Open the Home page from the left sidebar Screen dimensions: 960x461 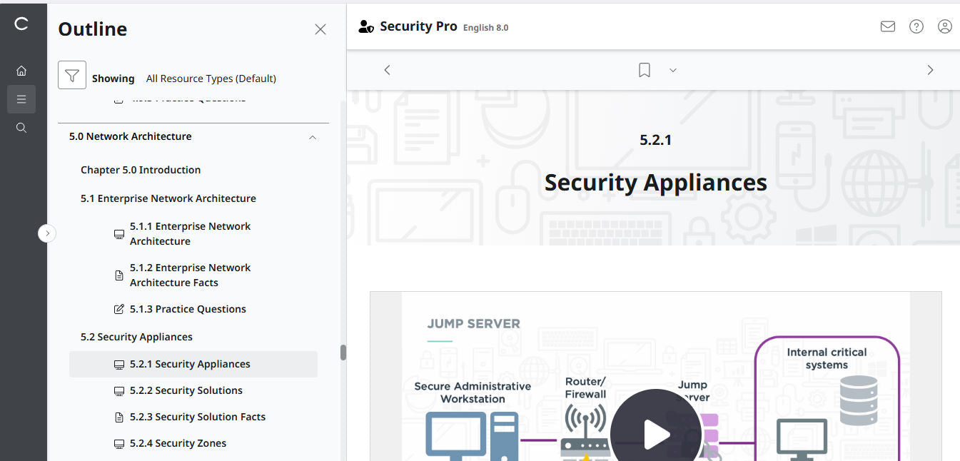[x=21, y=70]
